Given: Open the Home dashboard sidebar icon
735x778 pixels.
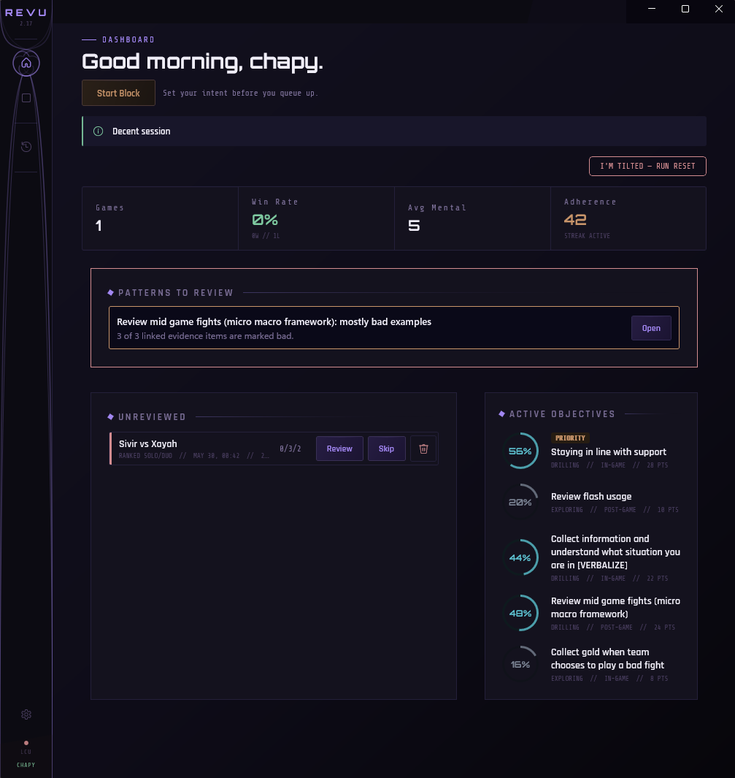Looking at the screenshot, I should click(26, 63).
